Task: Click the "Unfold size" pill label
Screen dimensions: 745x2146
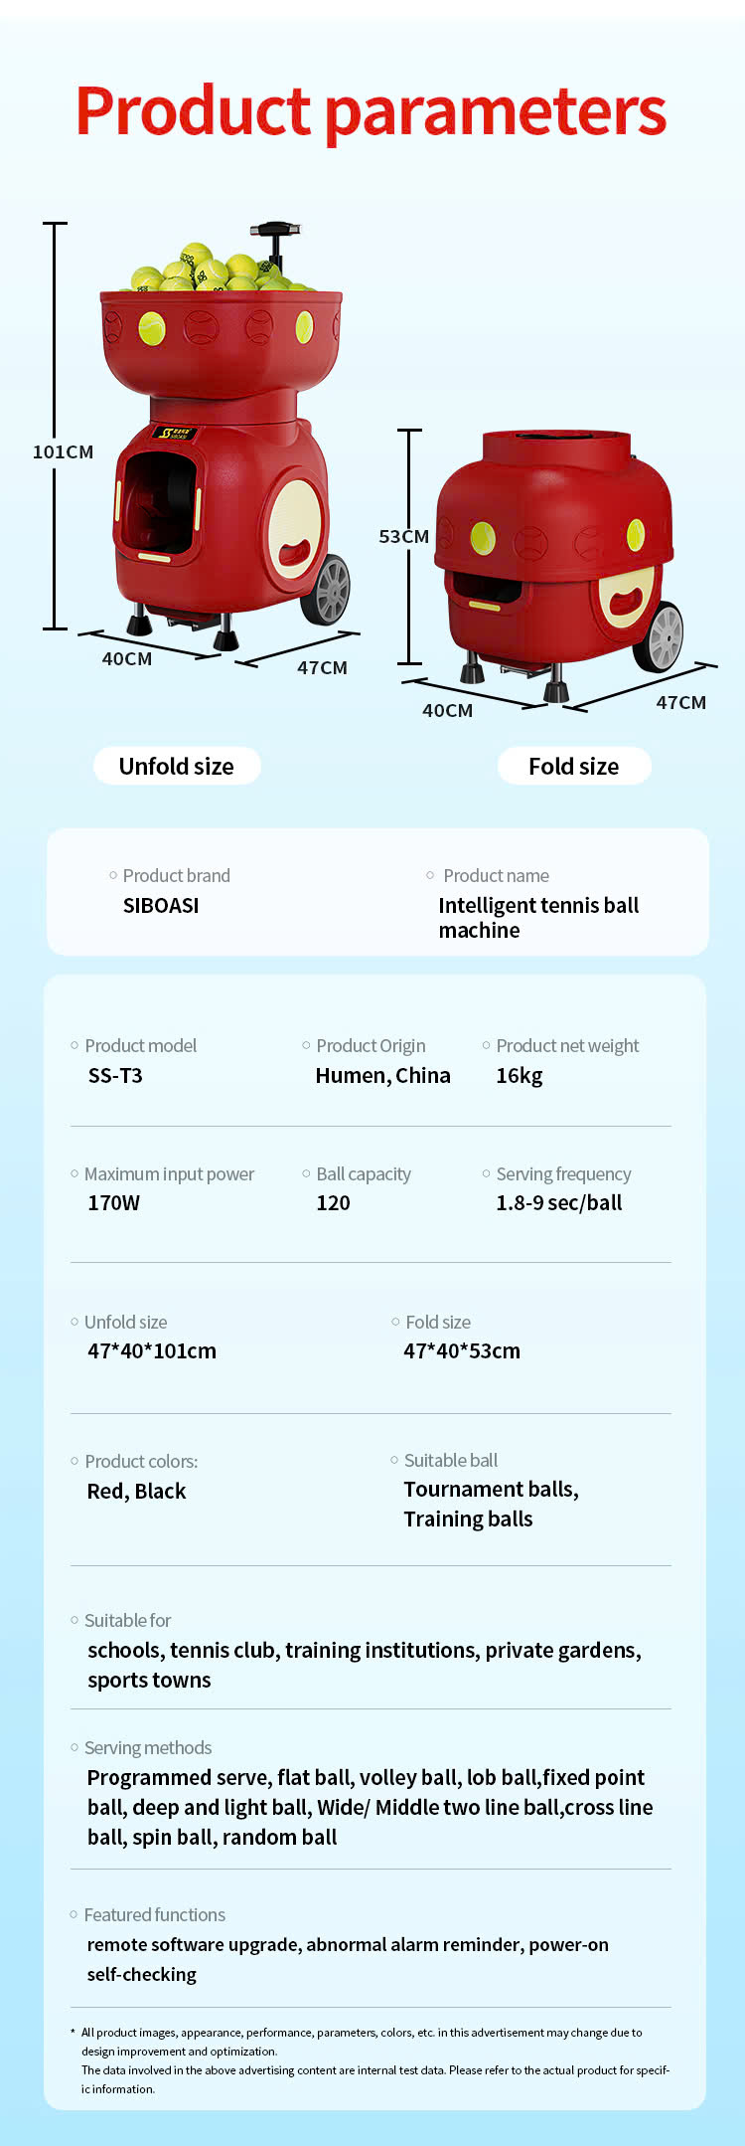Action: coord(177,766)
